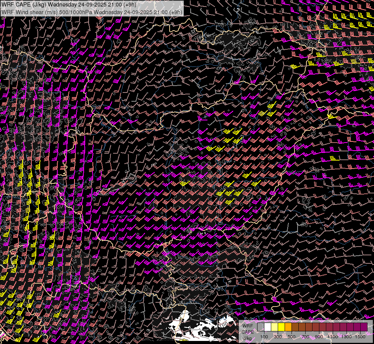Click the gray first swatch in legend
Image resolution: width=374 pixels, height=344 pixels.
pos(261,327)
